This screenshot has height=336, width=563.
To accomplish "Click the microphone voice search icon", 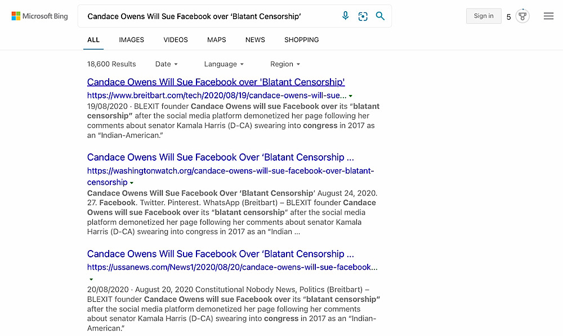I will (346, 16).
